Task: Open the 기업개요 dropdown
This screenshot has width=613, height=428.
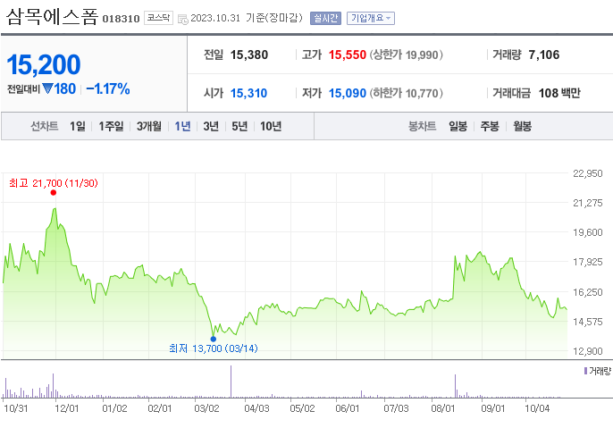Action: coord(371,18)
